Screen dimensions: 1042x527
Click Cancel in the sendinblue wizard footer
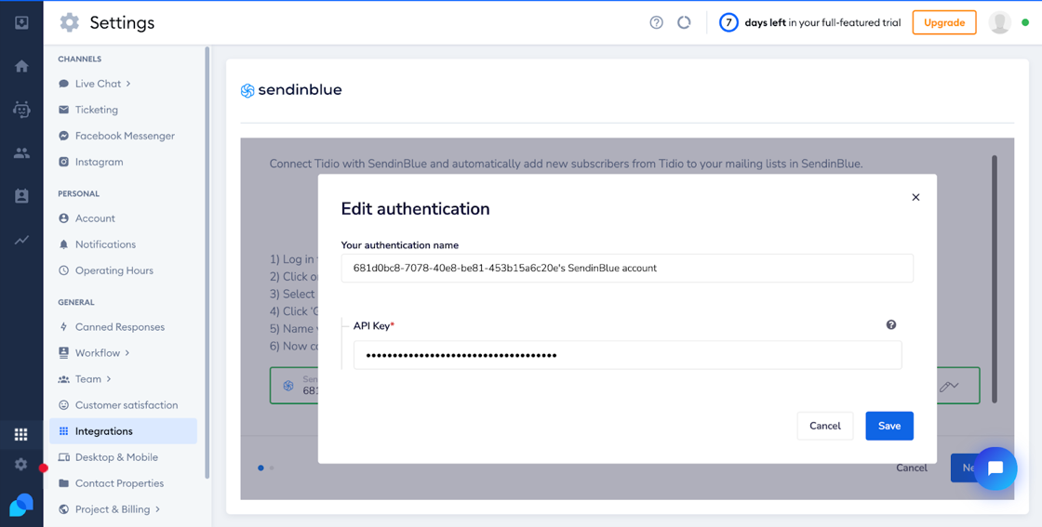(911, 468)
